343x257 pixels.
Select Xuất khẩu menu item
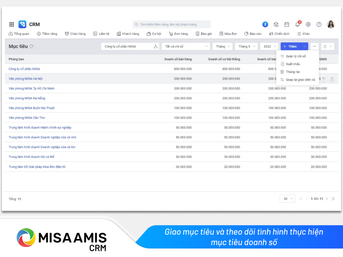[x=297, y=64]
